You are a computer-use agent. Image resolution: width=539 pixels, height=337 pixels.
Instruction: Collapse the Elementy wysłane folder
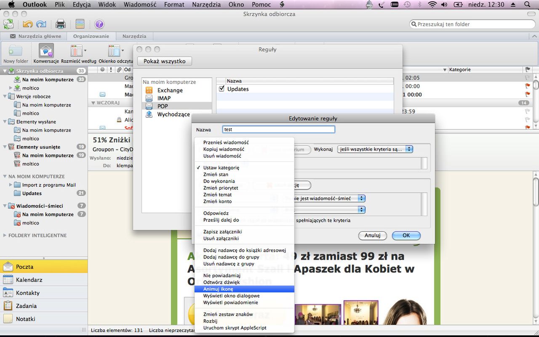[x=5, y=122]
